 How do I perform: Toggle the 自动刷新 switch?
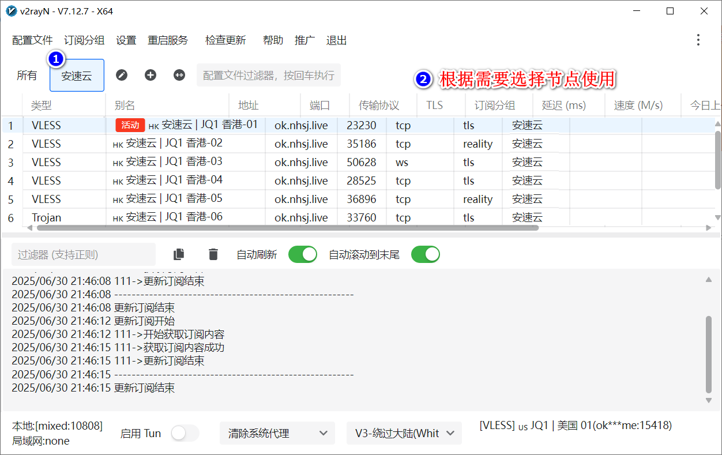pos(303,254)
